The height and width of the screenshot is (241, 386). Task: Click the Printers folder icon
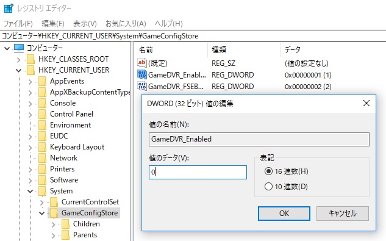point(42,169)
